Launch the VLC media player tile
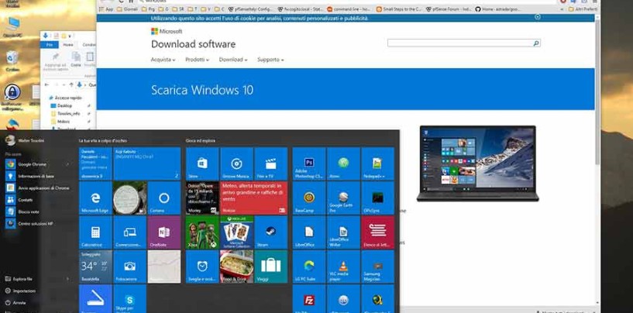 click(x=343, y=267)
